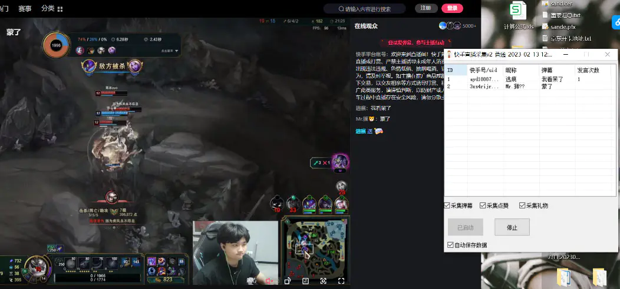Click the 逃痕 username in gift message
The image size is (620, 289).
[x=361, y=131]
